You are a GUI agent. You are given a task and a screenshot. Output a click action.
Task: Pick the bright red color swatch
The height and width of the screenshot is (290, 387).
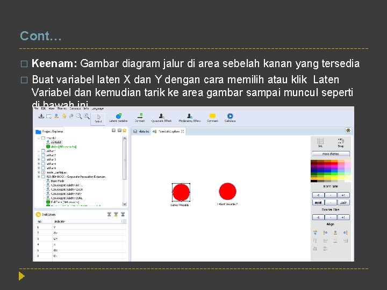[x=334, y=163]
